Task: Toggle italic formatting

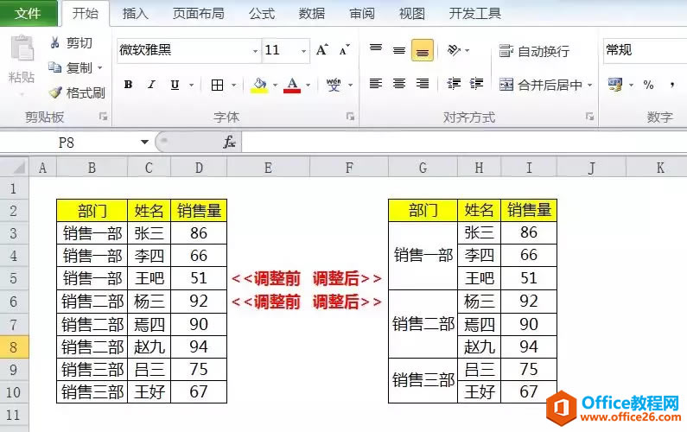Action: pyautogui.click(x=151, y=85)
